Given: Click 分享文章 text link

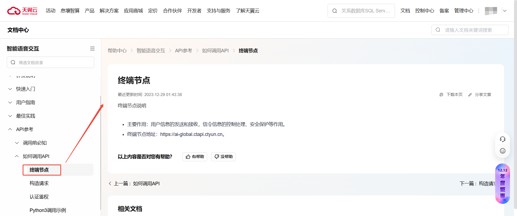Looking at the screenshot, I should 483,95.
